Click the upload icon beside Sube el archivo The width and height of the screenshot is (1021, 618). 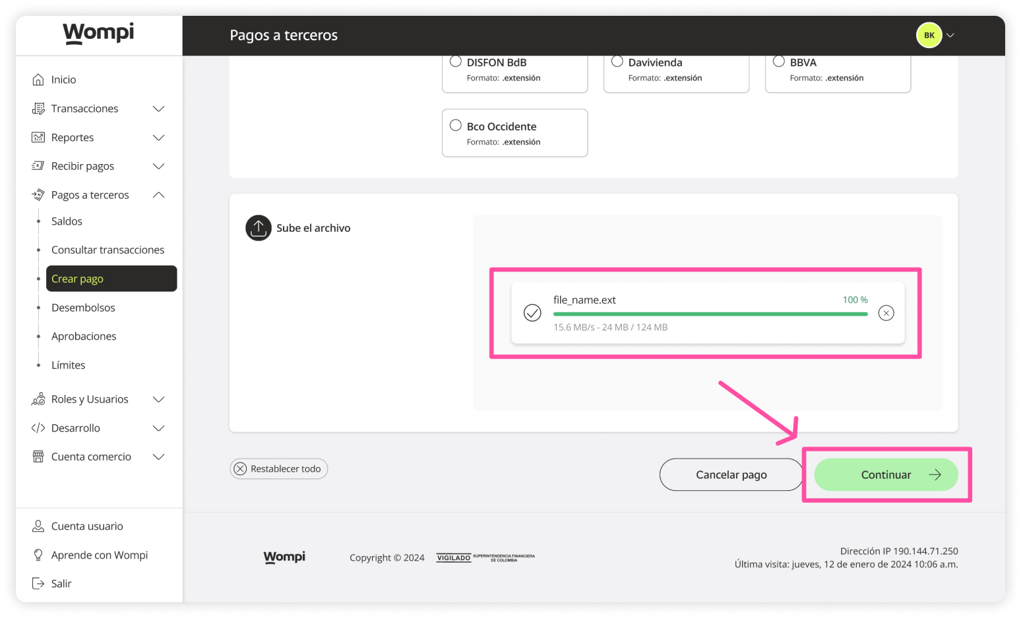pyautogui.click(x=258, y=228)
